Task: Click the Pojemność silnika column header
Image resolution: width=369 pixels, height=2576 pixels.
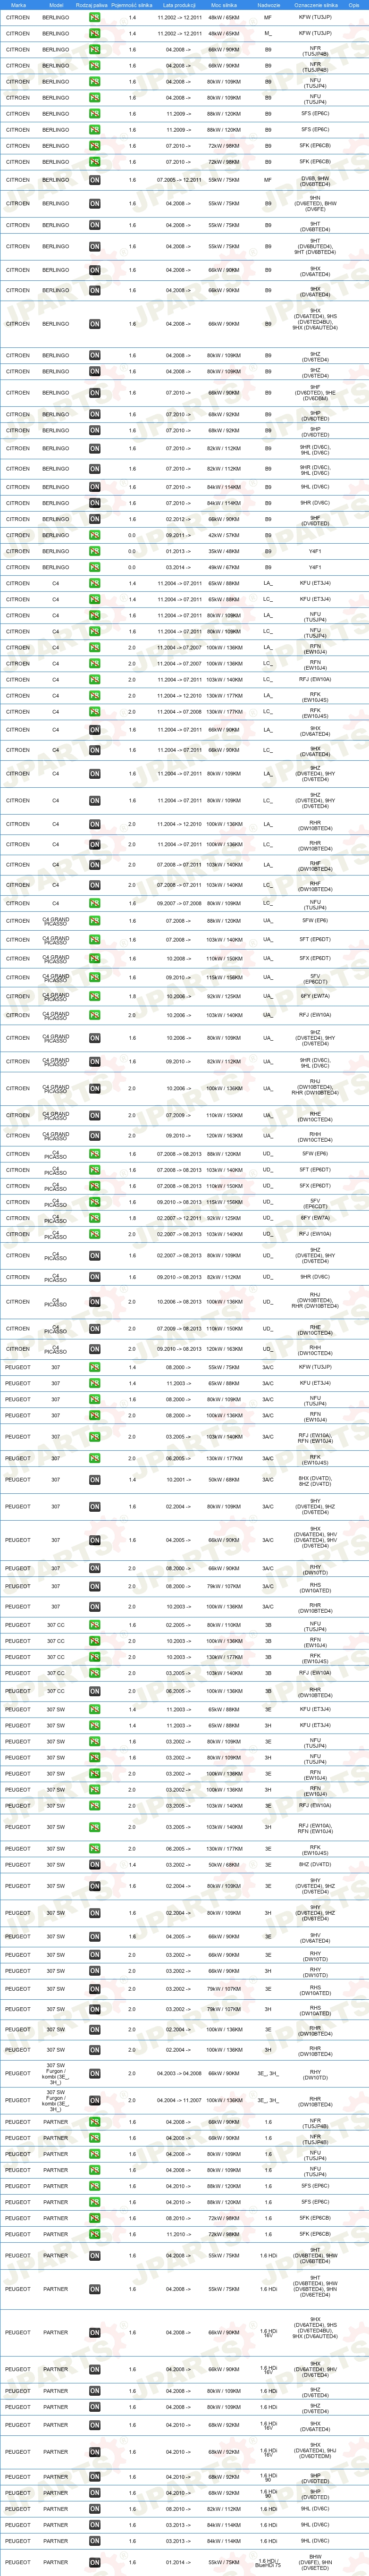Action: 132,5
